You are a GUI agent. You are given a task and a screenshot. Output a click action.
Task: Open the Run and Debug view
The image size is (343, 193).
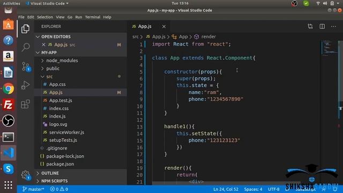click(25, 85)
